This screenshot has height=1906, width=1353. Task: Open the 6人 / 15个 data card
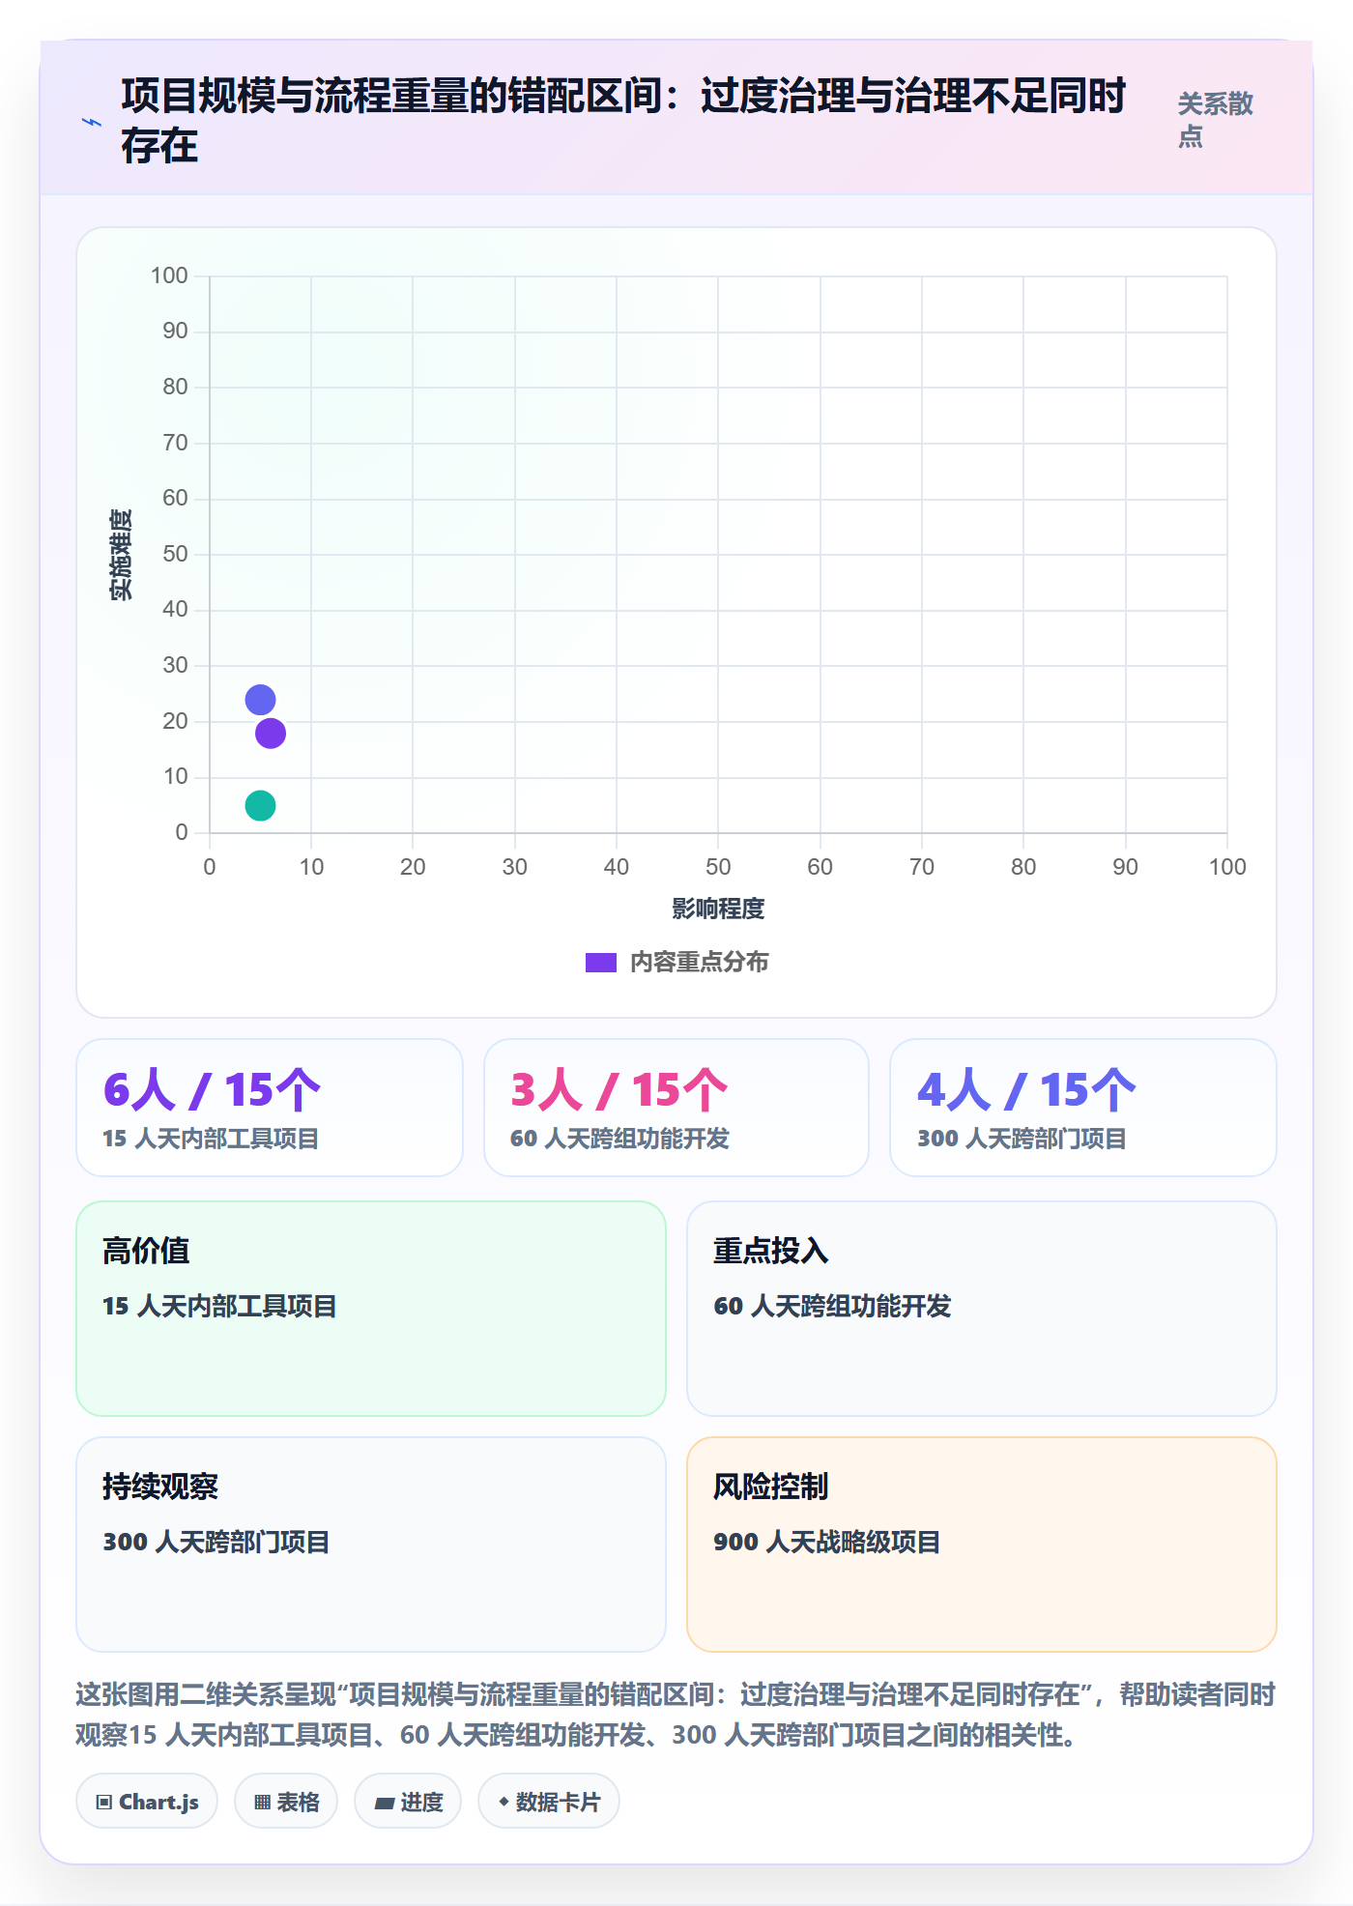point(270,1108)
